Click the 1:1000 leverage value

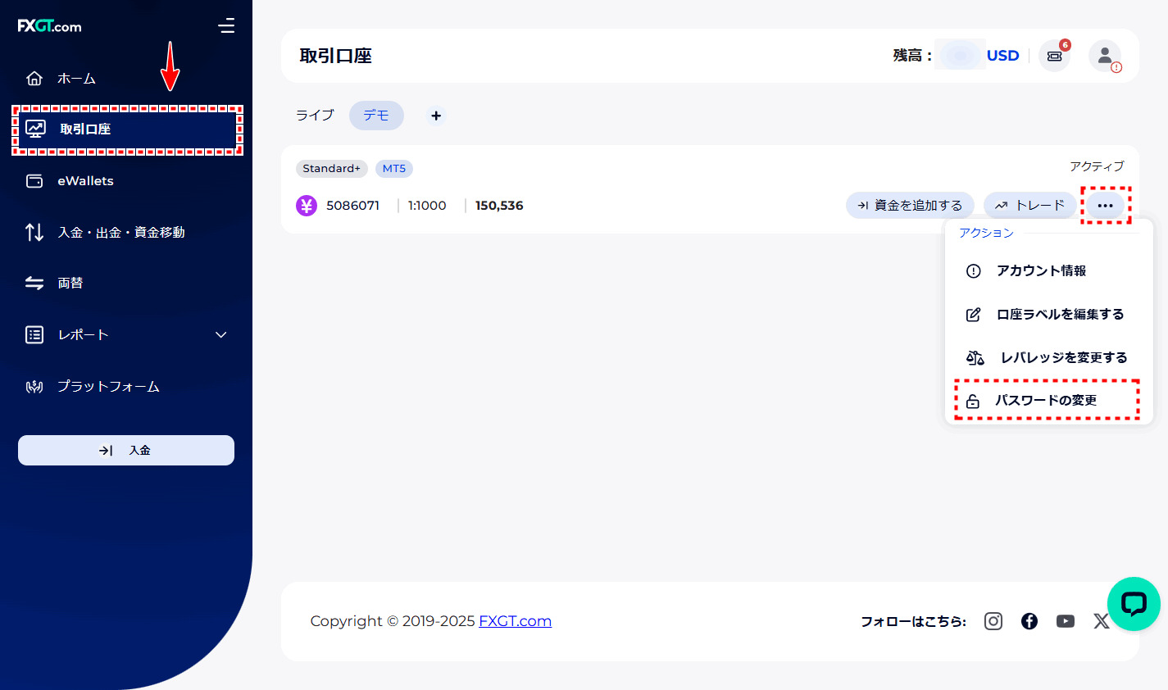point(427,206)
